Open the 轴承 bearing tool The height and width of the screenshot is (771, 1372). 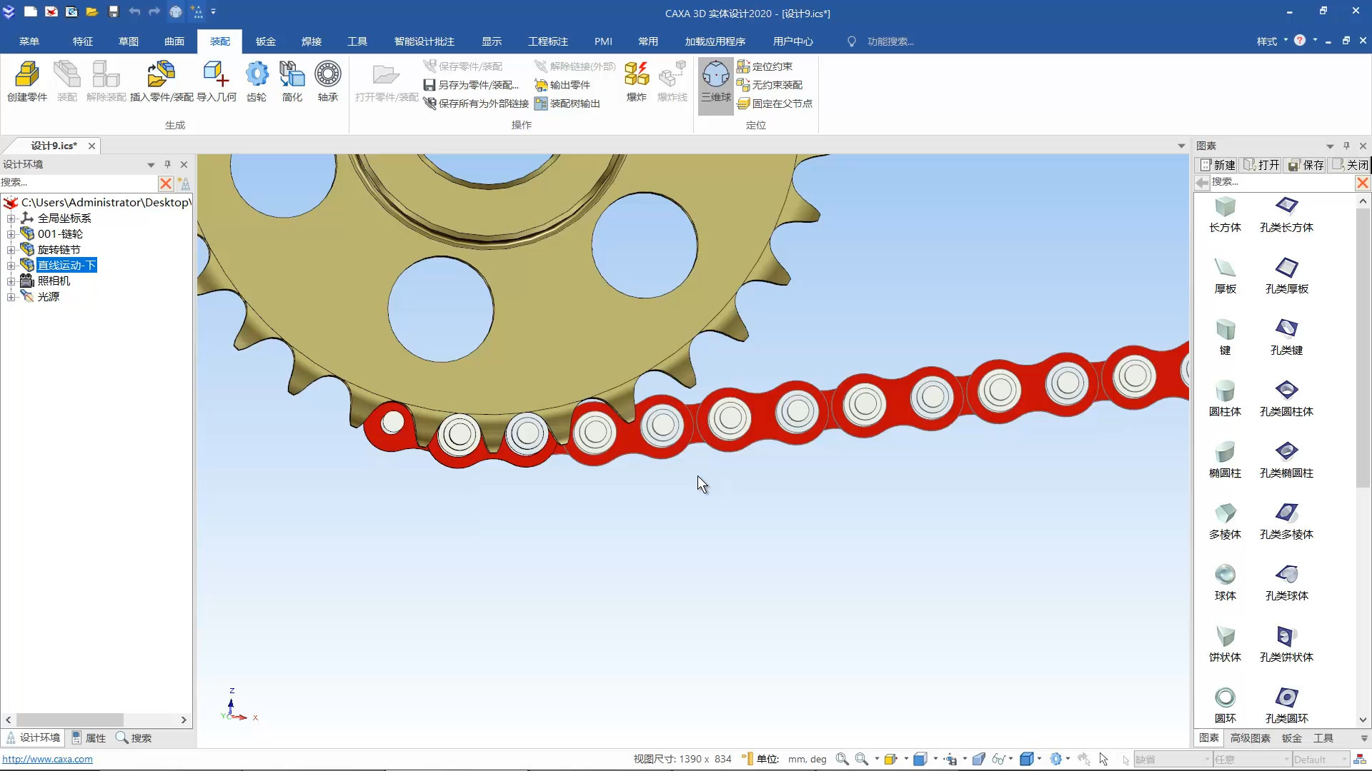[x=328, y=81]
